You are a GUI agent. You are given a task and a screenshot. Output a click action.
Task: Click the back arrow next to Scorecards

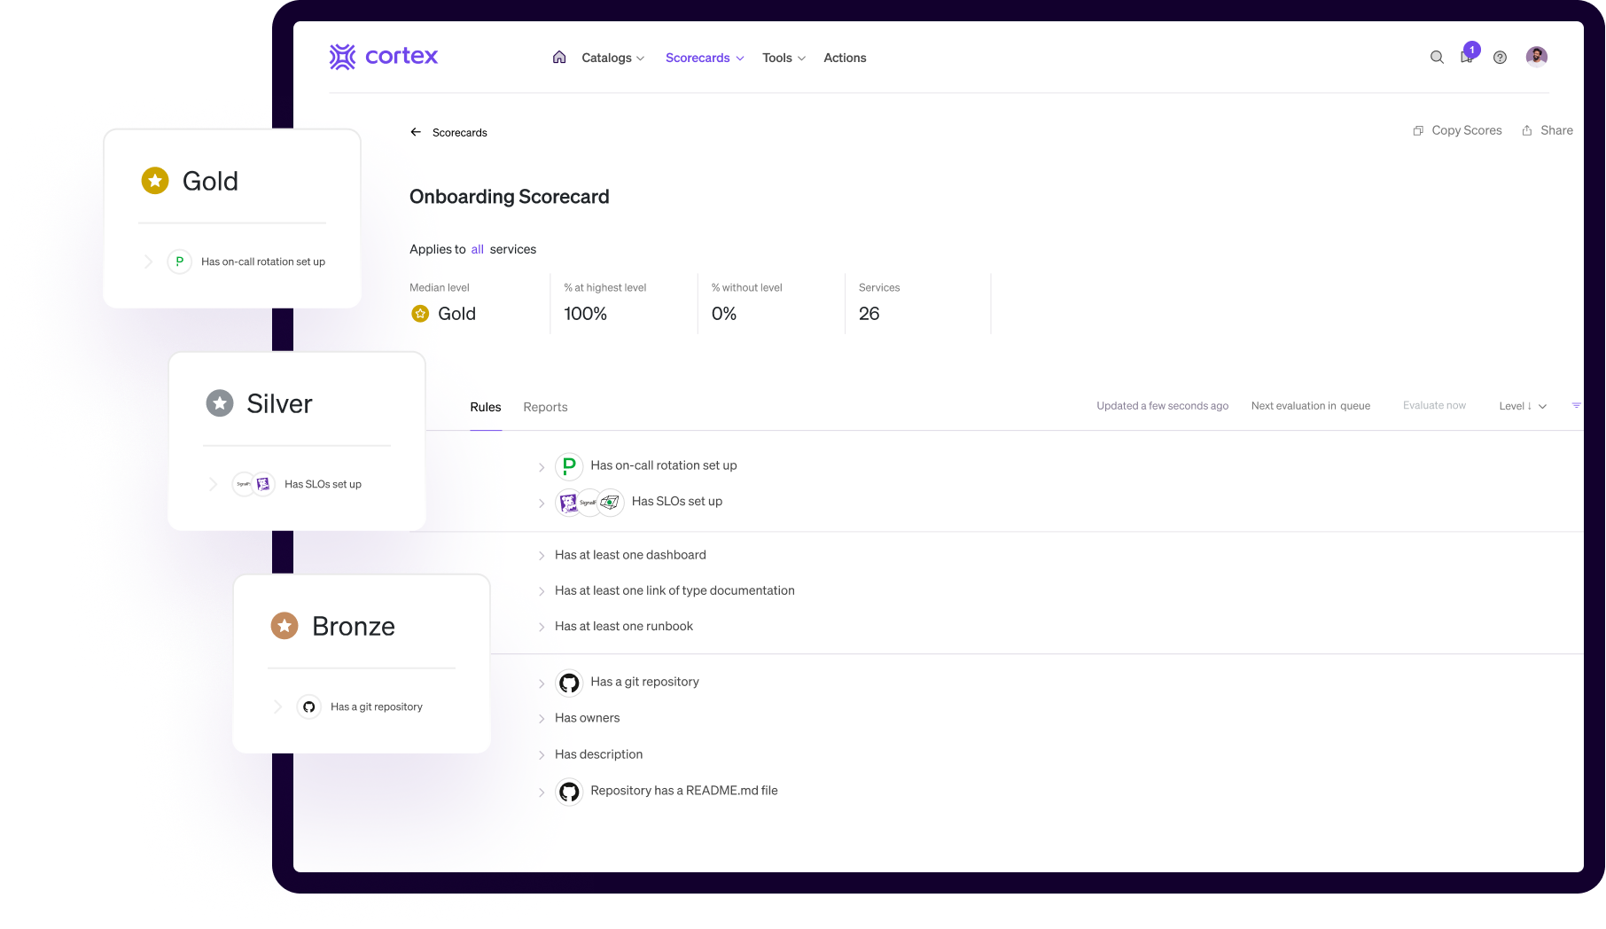[416, 131]
